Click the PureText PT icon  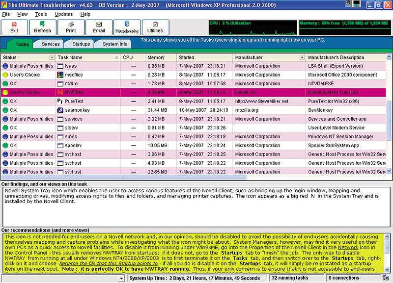click(x=60, y=101)
